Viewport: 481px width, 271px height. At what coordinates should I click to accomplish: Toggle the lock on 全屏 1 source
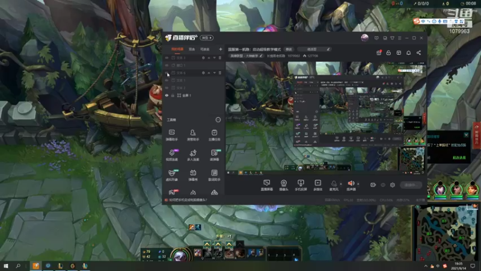pos(173,95)
